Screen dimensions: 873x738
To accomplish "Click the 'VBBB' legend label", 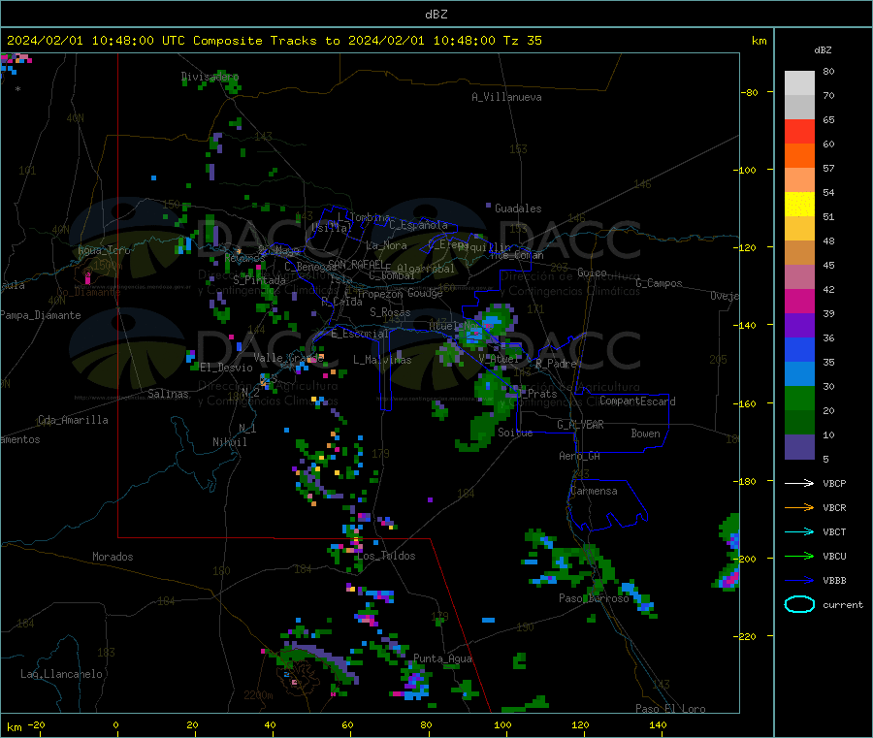I will (834, 581).
